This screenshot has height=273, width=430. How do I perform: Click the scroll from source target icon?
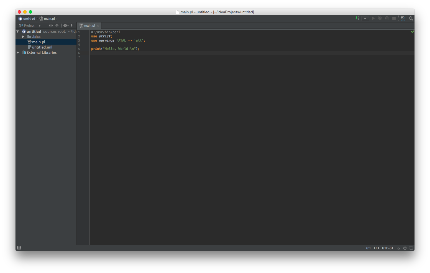[51, 25]
